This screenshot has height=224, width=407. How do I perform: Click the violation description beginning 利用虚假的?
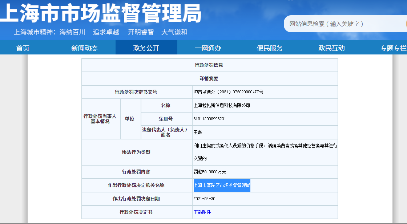(x=265, y=152)
